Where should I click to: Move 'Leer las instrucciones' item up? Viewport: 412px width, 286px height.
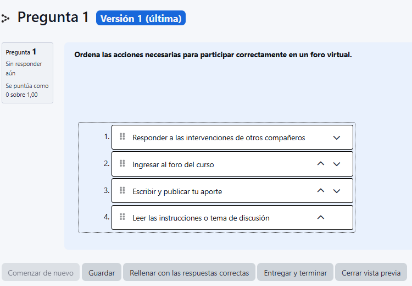point(321,217)
